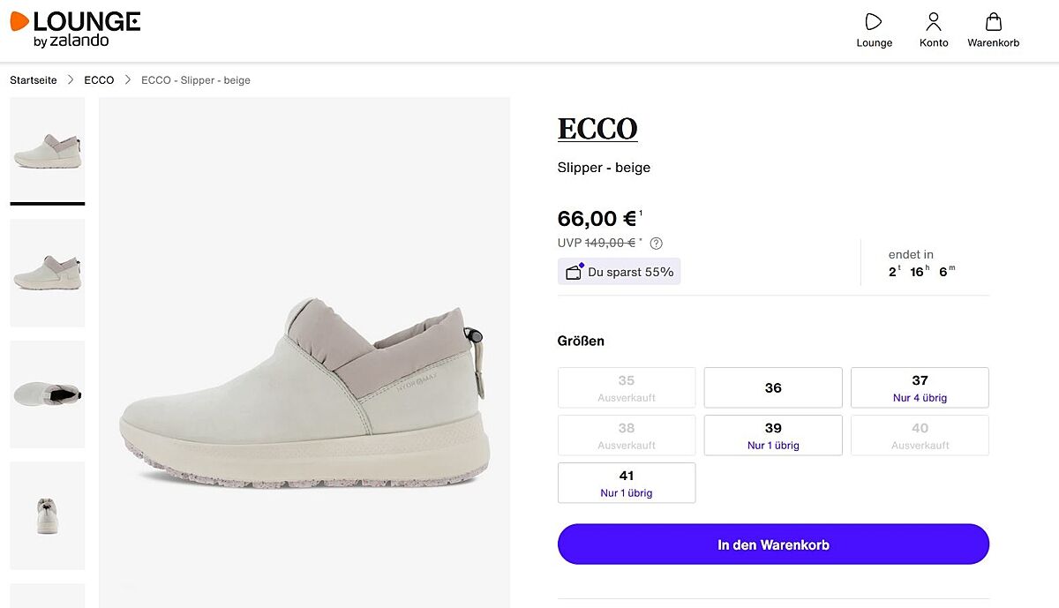Click the ECCO brand heading link
This screenshot has width=1059, height=608.
[597, 129]
